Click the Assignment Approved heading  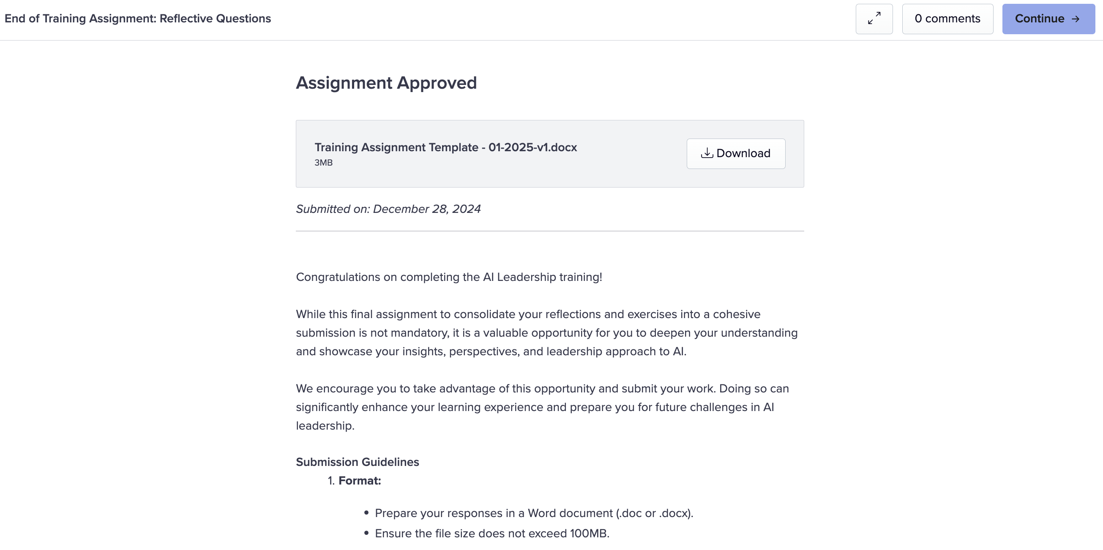tap(386, 83)
